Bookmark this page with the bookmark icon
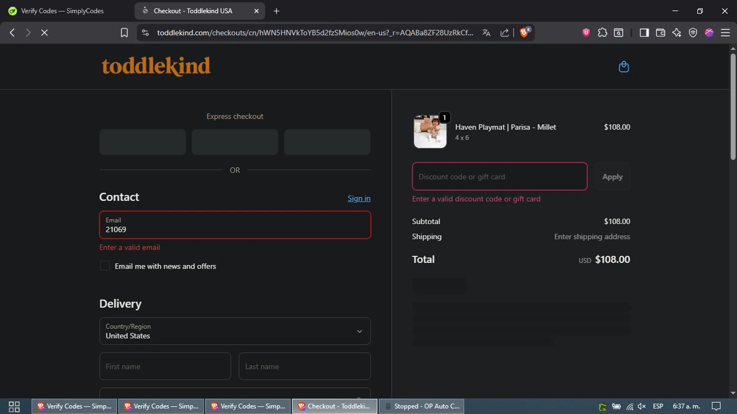This screenshot has height=414, width=737. (124, 32)
